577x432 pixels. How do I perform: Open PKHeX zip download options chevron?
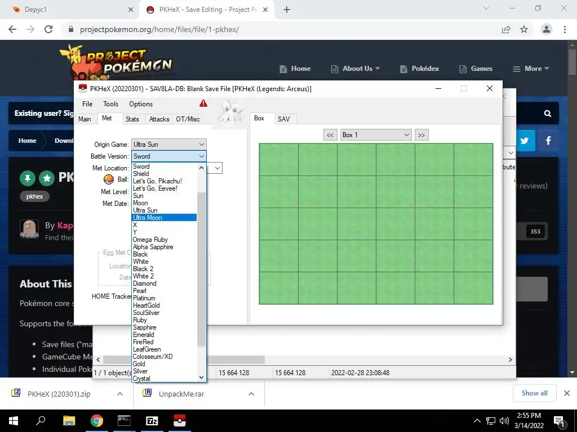(119, 394)
